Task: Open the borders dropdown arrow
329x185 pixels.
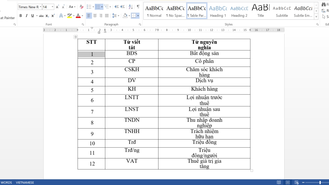Action: click(x=138, y=16)
